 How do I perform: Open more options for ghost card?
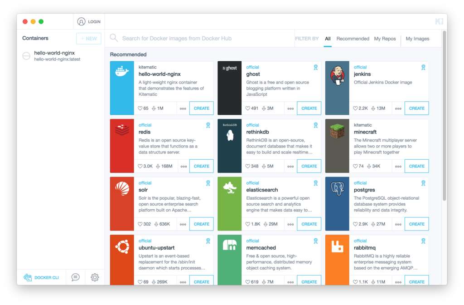290,108
